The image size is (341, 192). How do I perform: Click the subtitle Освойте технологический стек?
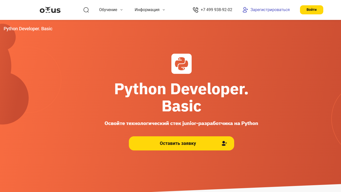(x=181, y=123)
